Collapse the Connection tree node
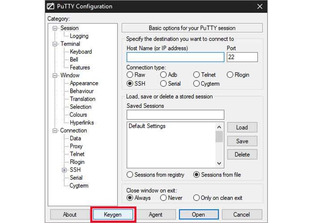This screenshot has height=223, width=313. pos(55,131)
